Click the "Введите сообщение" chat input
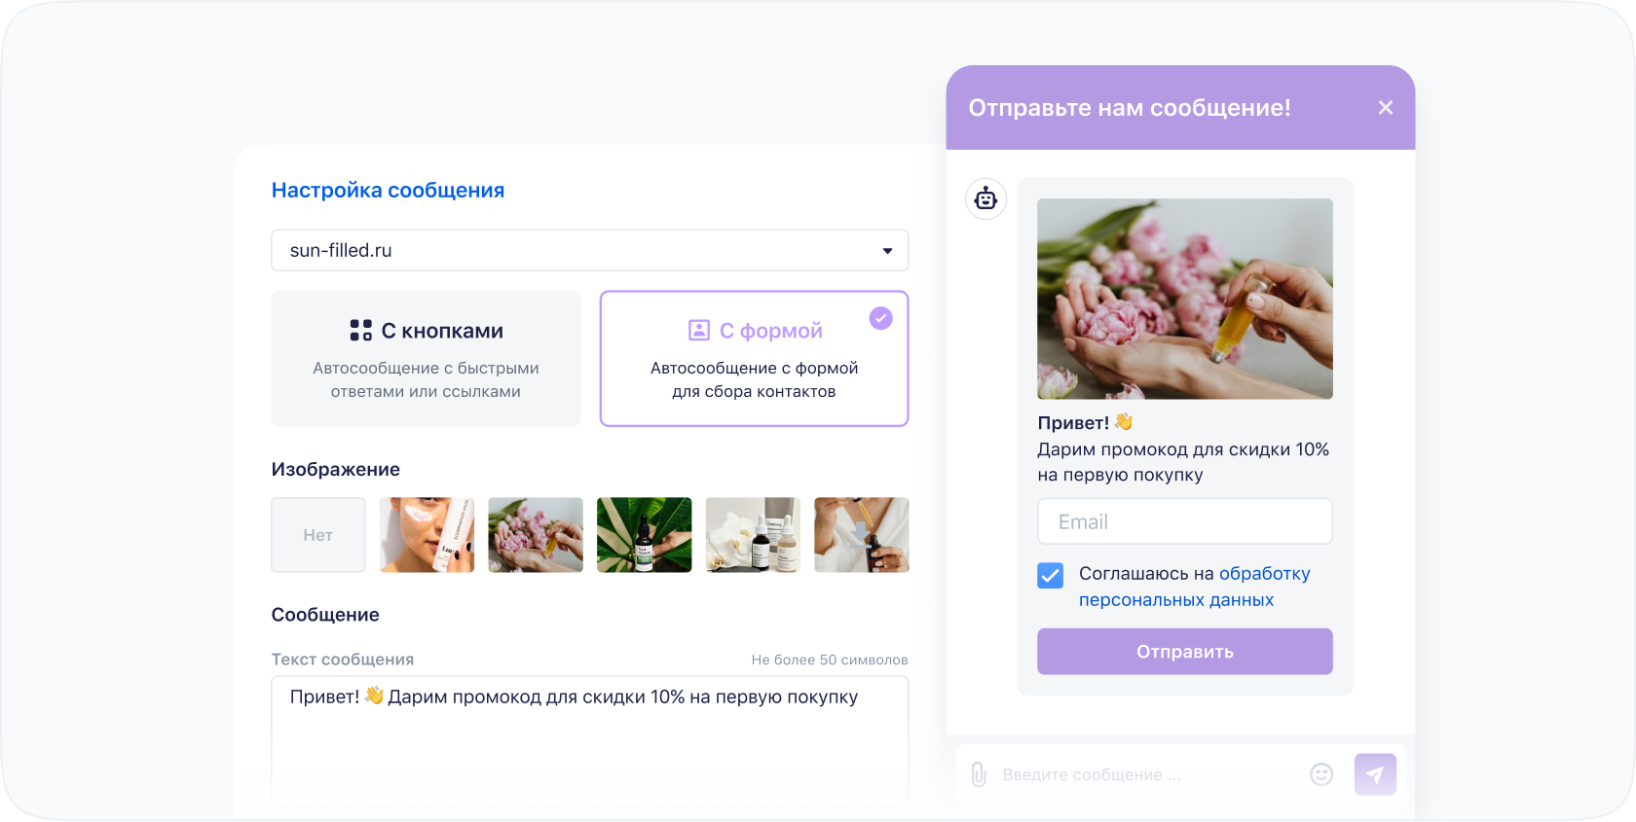The image size is (1636, 822). 1147,774
